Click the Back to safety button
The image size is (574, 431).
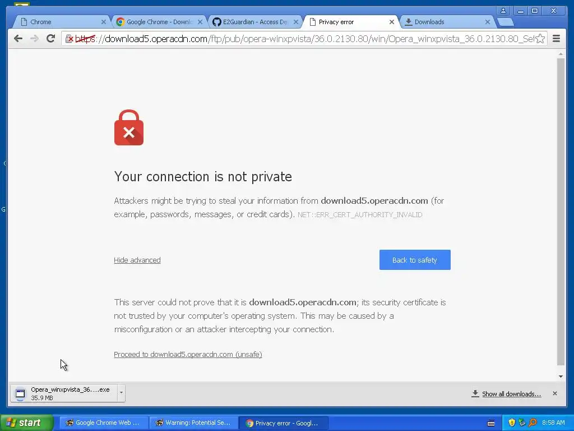(415, 260)
